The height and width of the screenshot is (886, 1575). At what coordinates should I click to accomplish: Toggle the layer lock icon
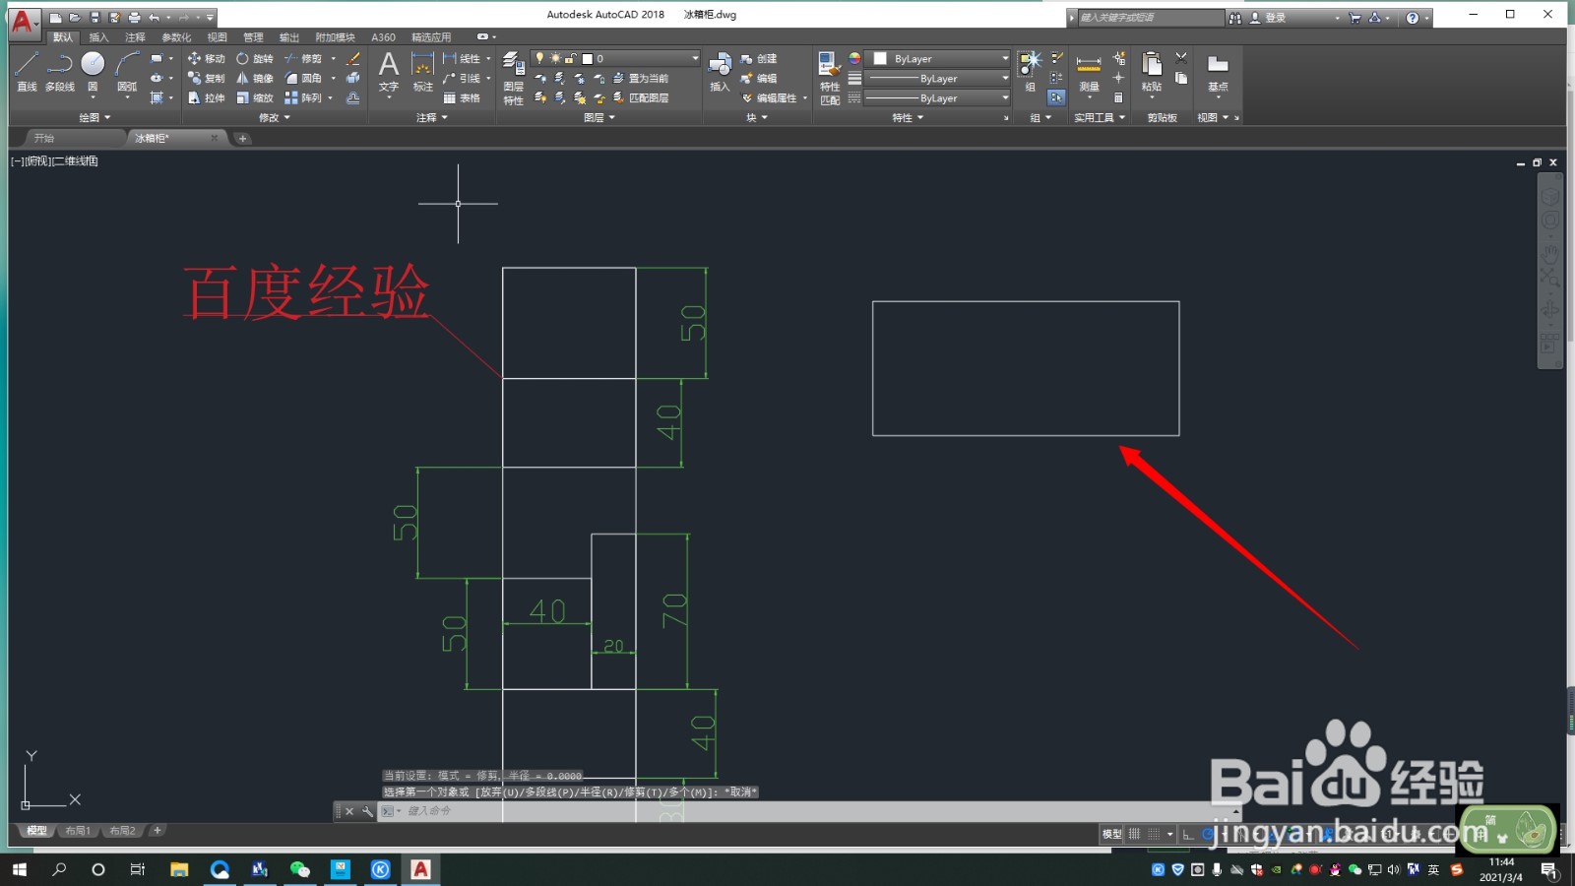tap(571, 59)
